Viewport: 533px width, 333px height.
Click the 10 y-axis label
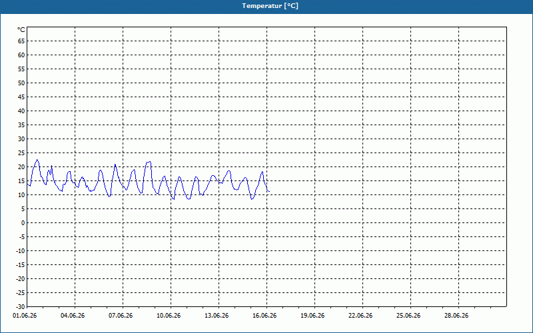(21, 195)
